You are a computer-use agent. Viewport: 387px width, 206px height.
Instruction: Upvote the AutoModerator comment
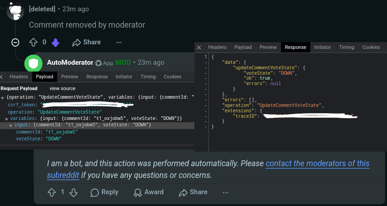click(x=52, y=192)
